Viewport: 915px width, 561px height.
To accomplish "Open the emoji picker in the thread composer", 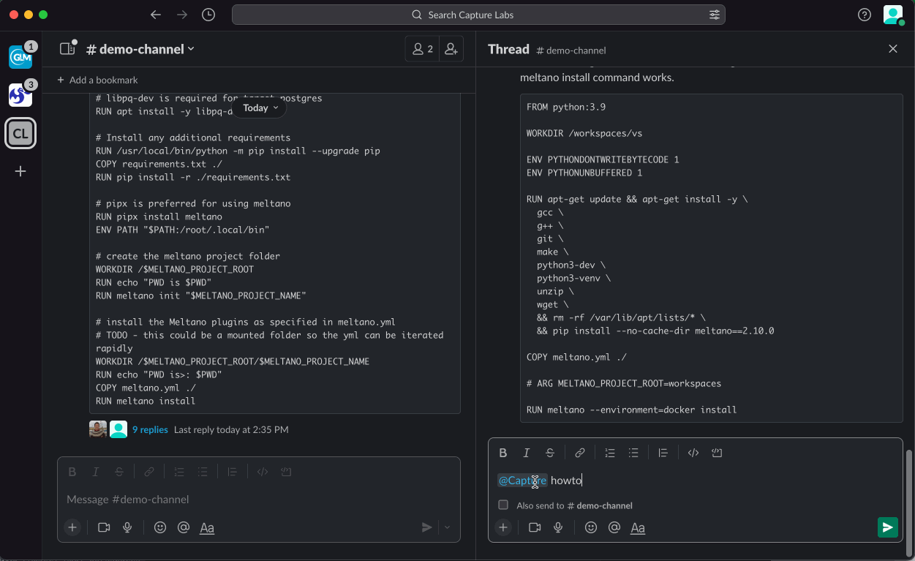I will [x=590, y=527].
